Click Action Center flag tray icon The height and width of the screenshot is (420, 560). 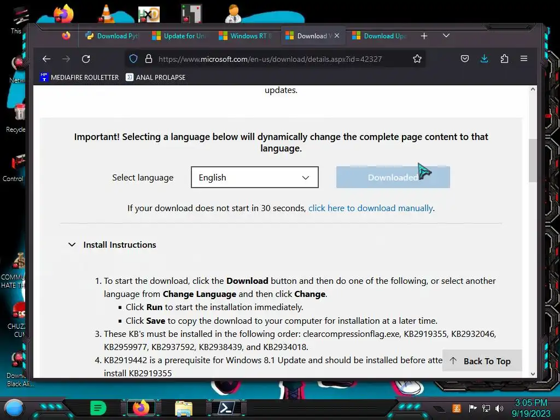(x=472, y=408)
